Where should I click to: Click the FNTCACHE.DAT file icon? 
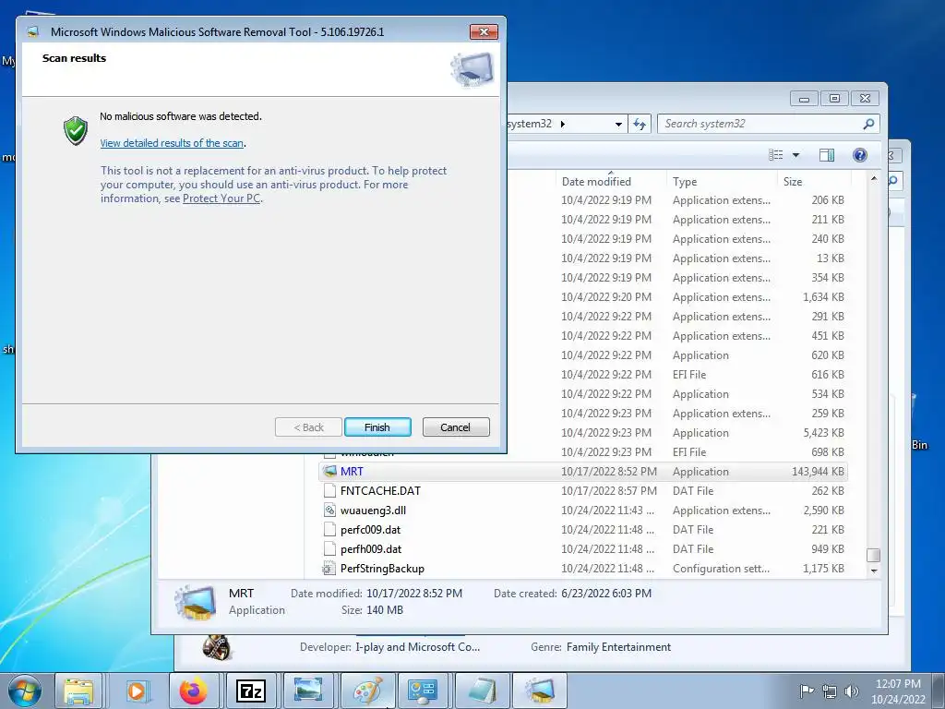329,491
